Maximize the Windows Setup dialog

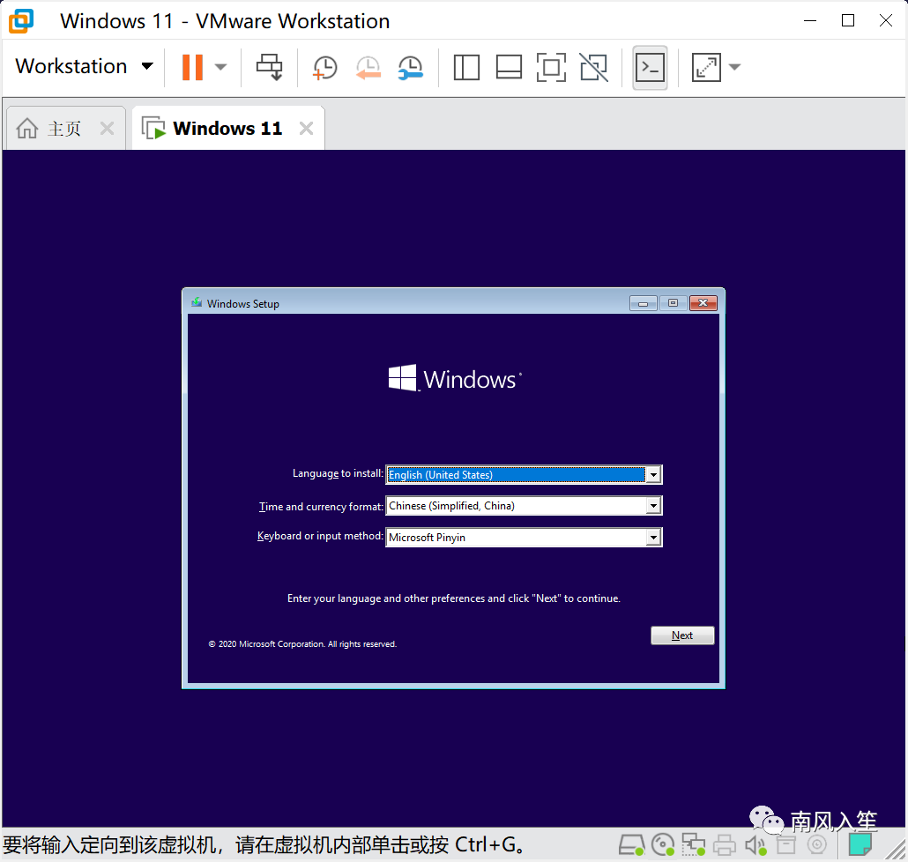click(673, 303)
